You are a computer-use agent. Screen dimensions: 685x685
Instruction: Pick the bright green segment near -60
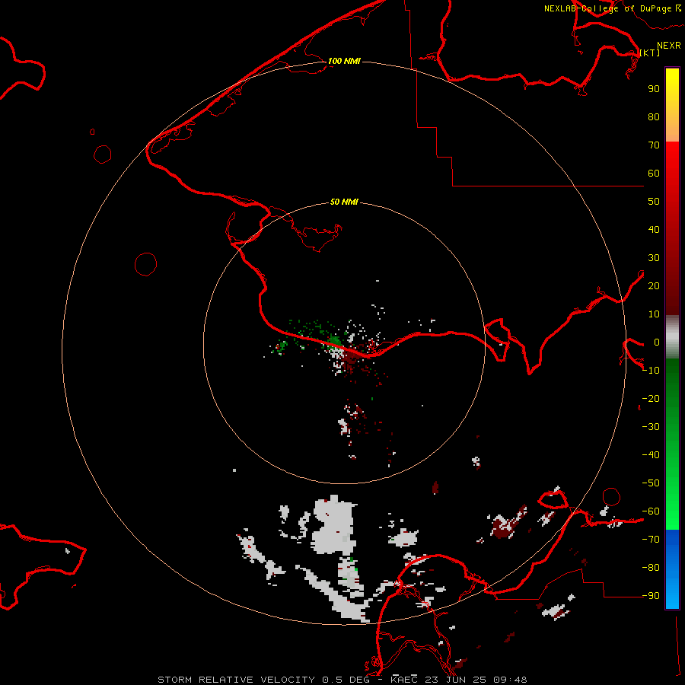pyautogui.click(x=672, y=511)
